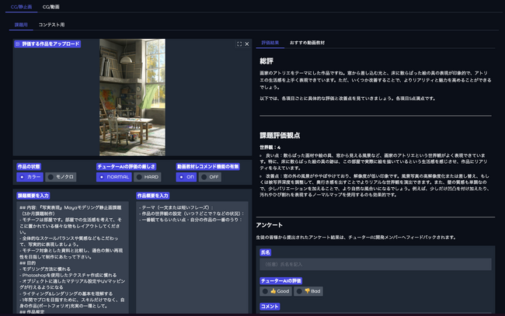Screen dimensions: 505x316
Task: Switch to the コンテスト用 sub-tab
Action: pos(52,25)
